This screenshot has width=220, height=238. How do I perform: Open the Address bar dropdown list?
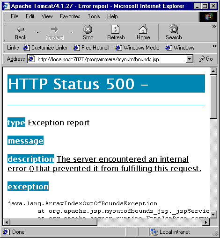tap(190, 59)
